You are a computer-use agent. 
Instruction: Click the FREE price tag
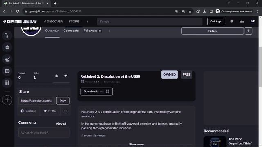click(187, 74)
